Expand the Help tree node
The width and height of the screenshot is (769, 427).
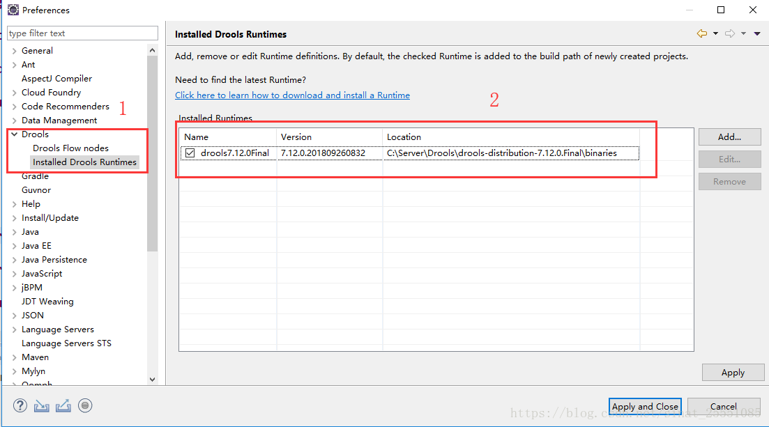pos(14,204)
